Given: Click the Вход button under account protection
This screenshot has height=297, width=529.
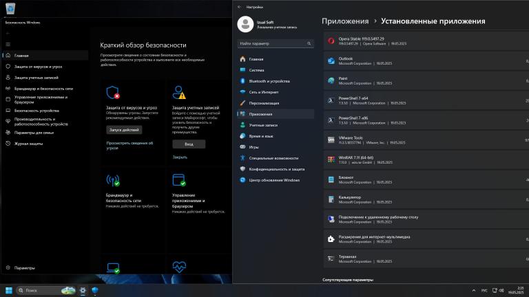Looking at the screenshot, I should pyautogui.click(x=189, y=144).
